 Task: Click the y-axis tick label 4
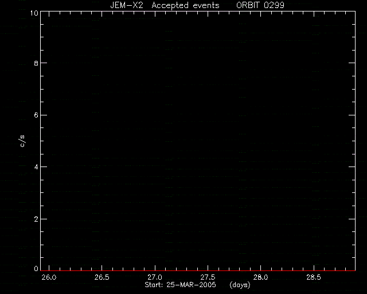coord(36,167)
